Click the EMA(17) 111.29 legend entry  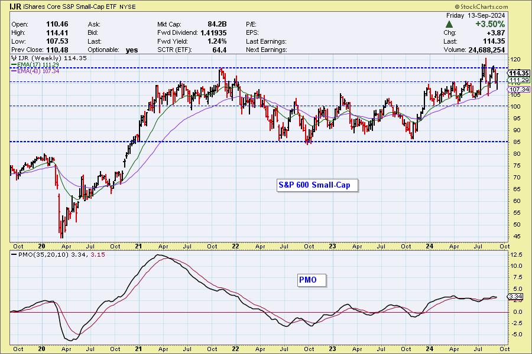[x=35, y=64]
